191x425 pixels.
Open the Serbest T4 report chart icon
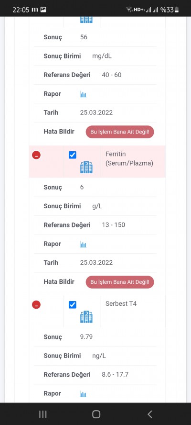[x=83, y=394]
